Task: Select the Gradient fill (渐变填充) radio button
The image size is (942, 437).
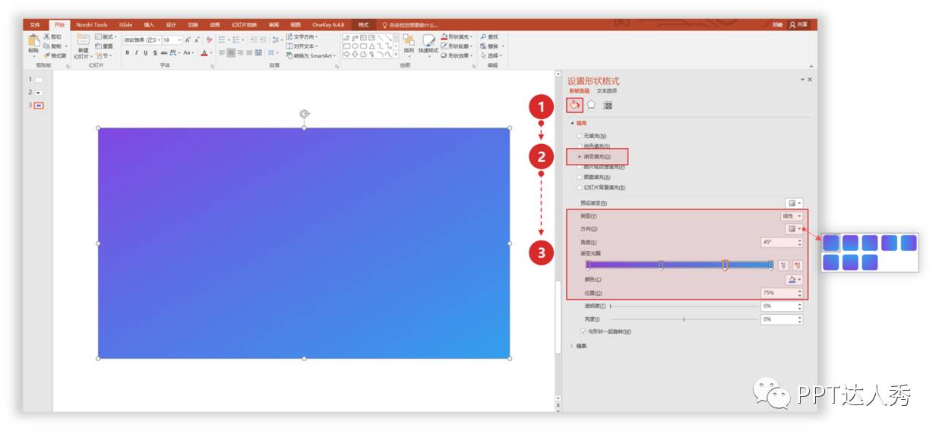Action: coord(580,156)
